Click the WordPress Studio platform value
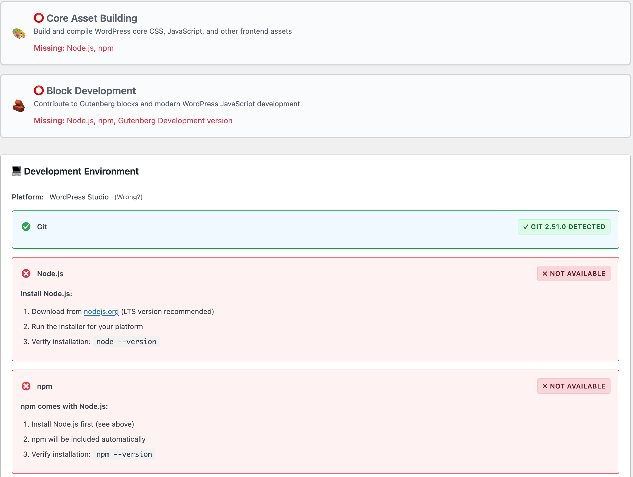The height and width of the screenshot is (477, 633). click(x=79, y=197)
